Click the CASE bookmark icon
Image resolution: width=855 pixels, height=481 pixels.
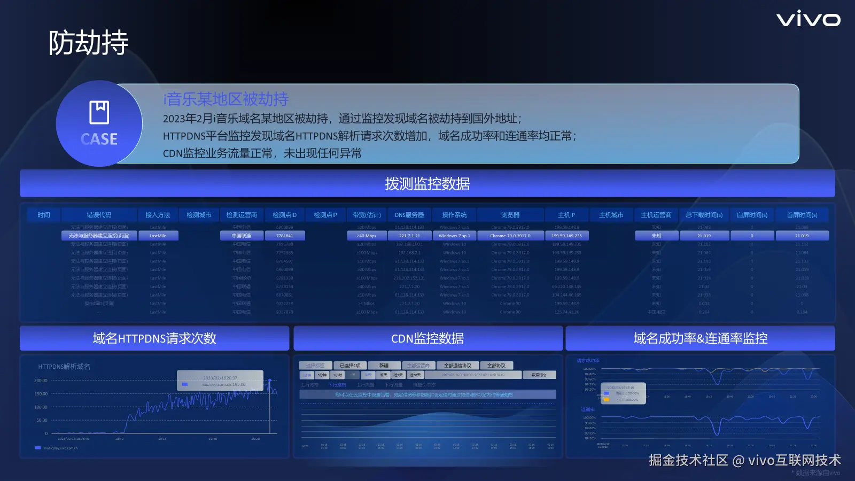click(x=99, y=112)
